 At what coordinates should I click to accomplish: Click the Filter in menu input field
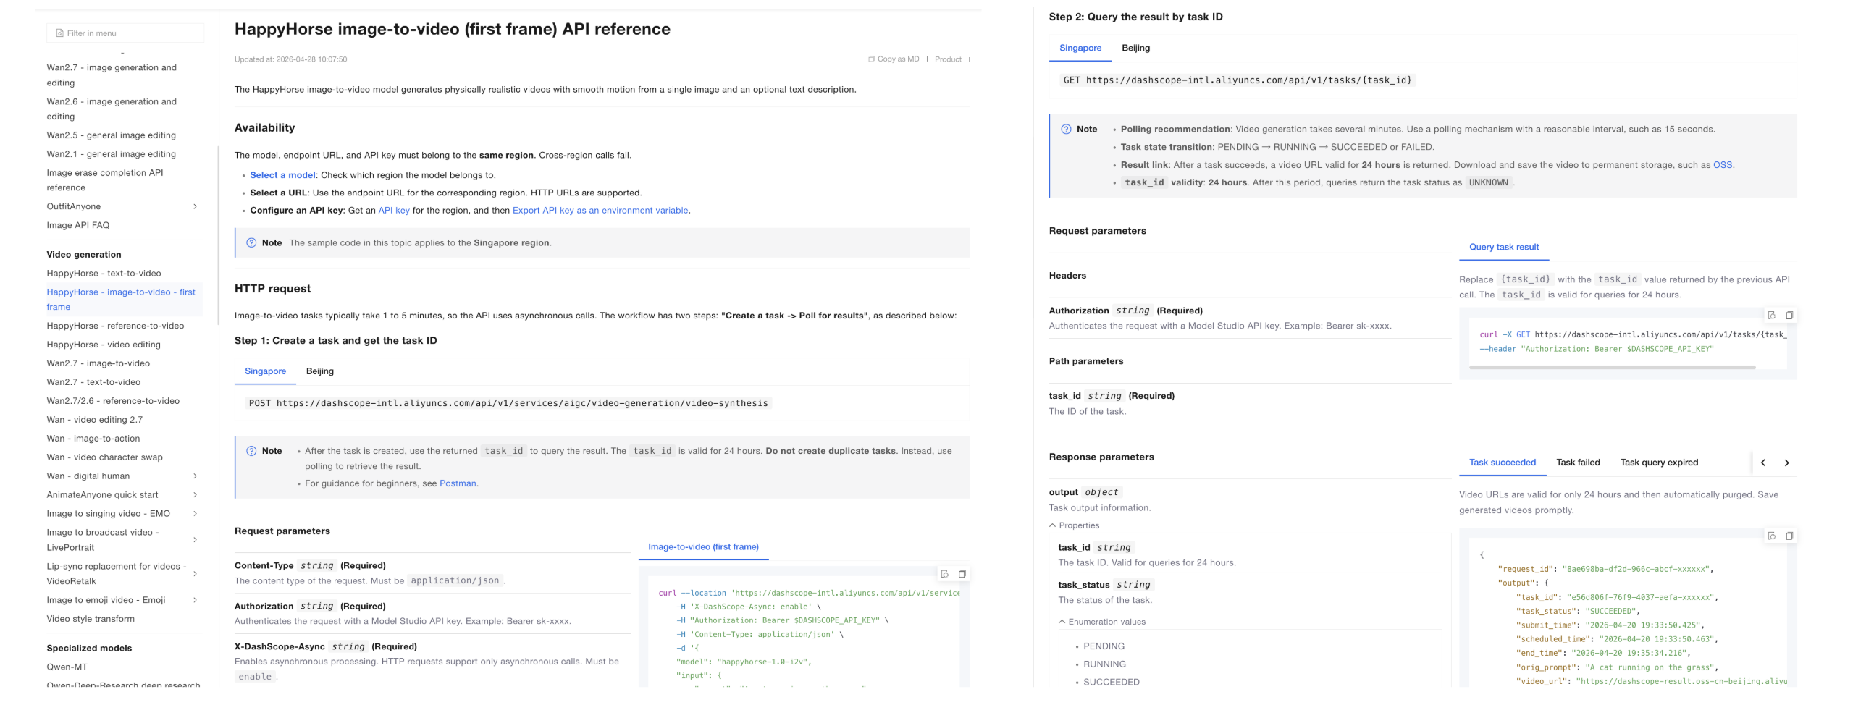(x=126, y=33)
